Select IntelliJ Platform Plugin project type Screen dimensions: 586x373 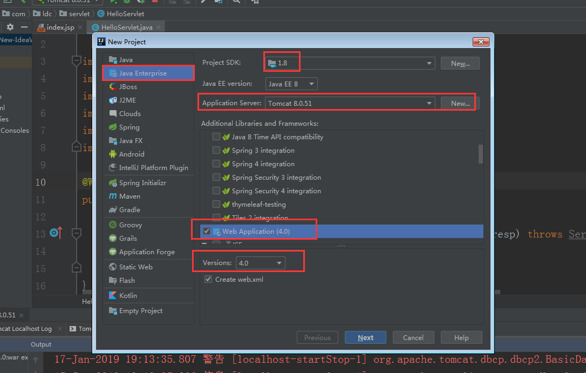tap(148, 167)
